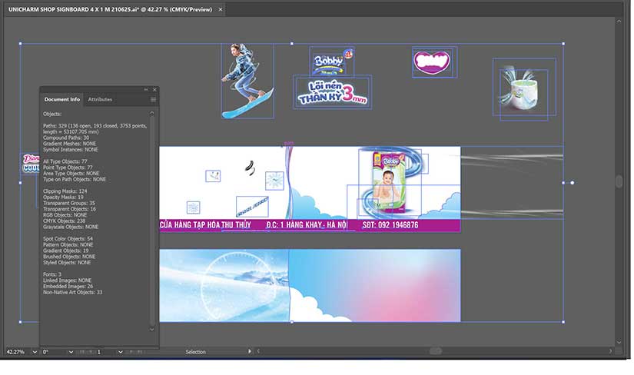This screenshot has width=634, height=375.
Task: Click the snowflake icon box on signboard
Action: tap(274, 181)
